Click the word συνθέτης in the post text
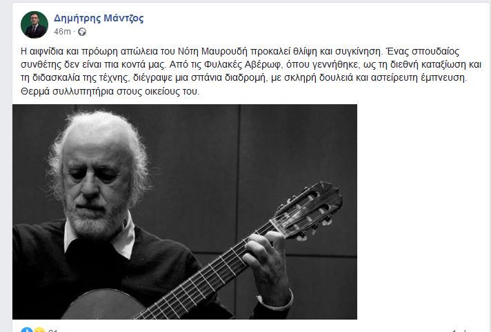491x332 pixels. [41, 65]
